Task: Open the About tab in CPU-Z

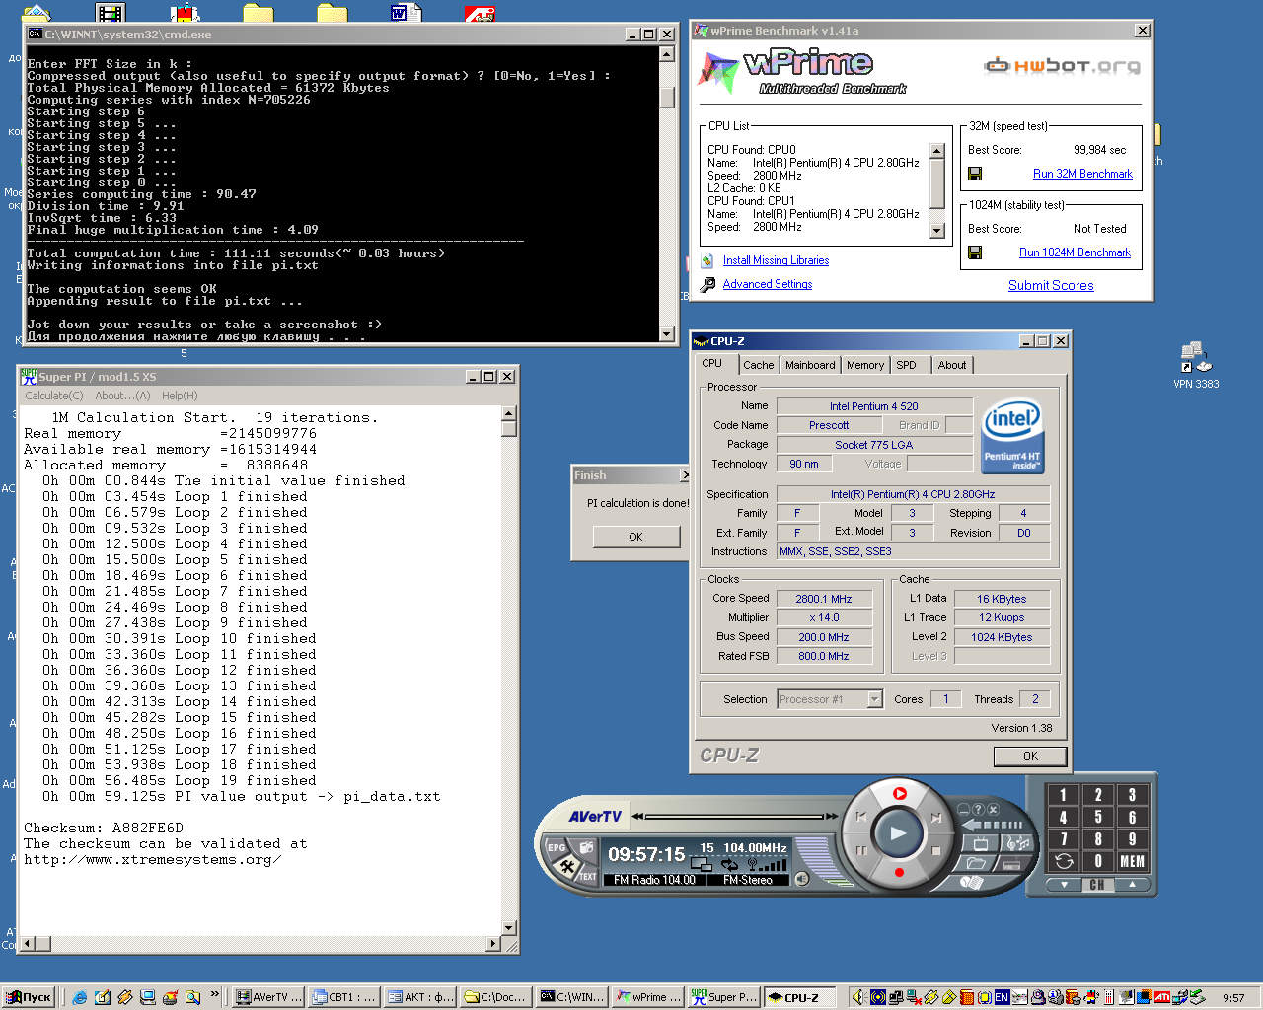Action: [x=952, y=365]
